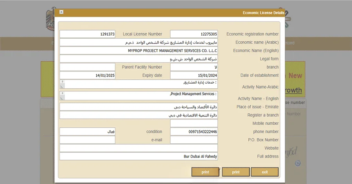Screen dimensions: 352x184
Task: Select Expiry date field 14/01/2025
Action: (87, 75)
